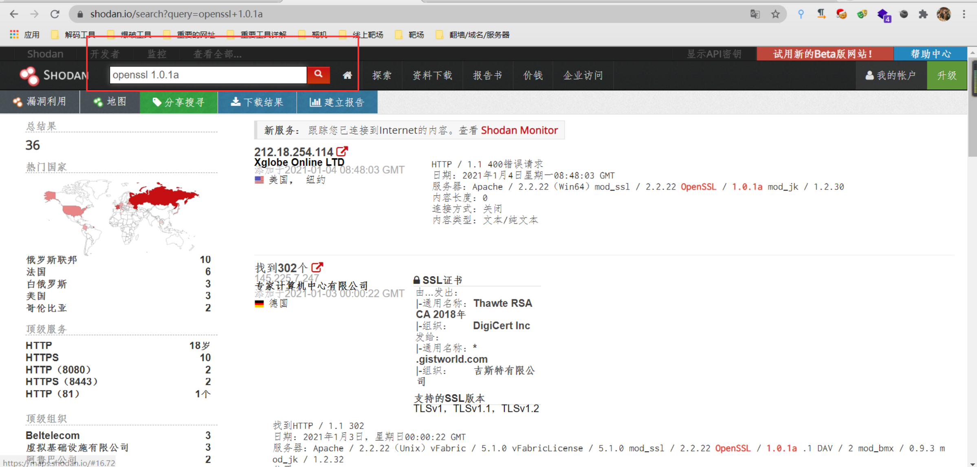
Task: Click the browser back arrow
Action: coord(14,14)
